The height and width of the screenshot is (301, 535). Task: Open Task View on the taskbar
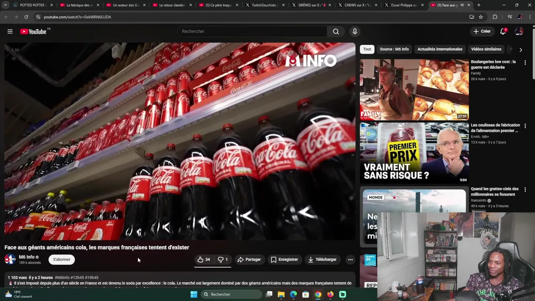click(269, 294)
